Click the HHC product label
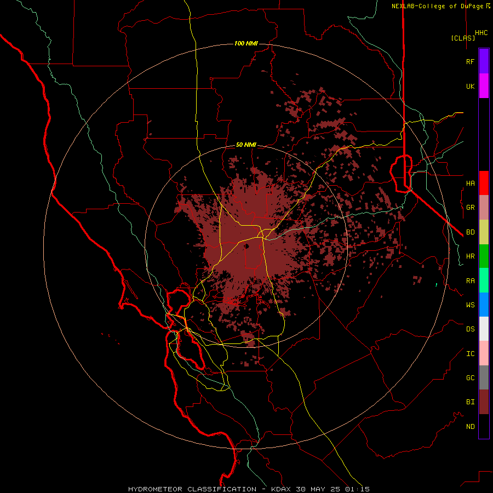This screenshot has width=493, height=493. pyautogui.click(x=481, y=33)
